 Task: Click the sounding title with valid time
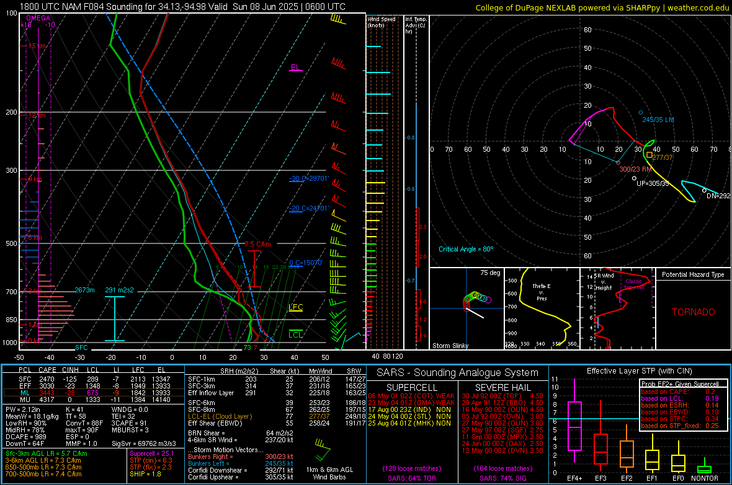tap(182, 7)
